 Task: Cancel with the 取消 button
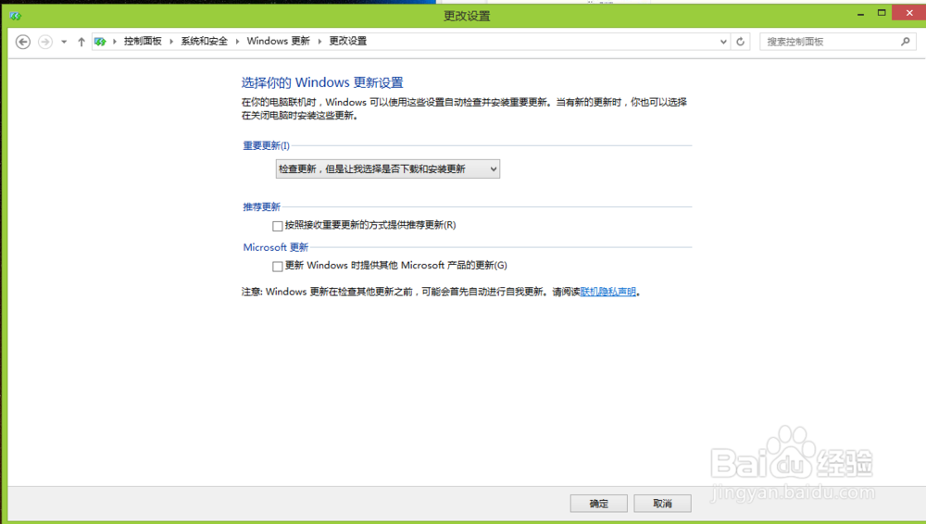click(x=663, y=504)
